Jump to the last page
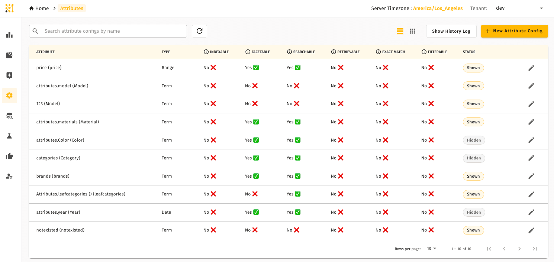Screen dimensions: 554x262 (535, 249)
